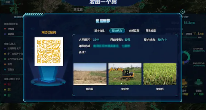Open the excavator 整治中 photo
This screenshot has height=110, width=206.
click(x=125, y=74)
